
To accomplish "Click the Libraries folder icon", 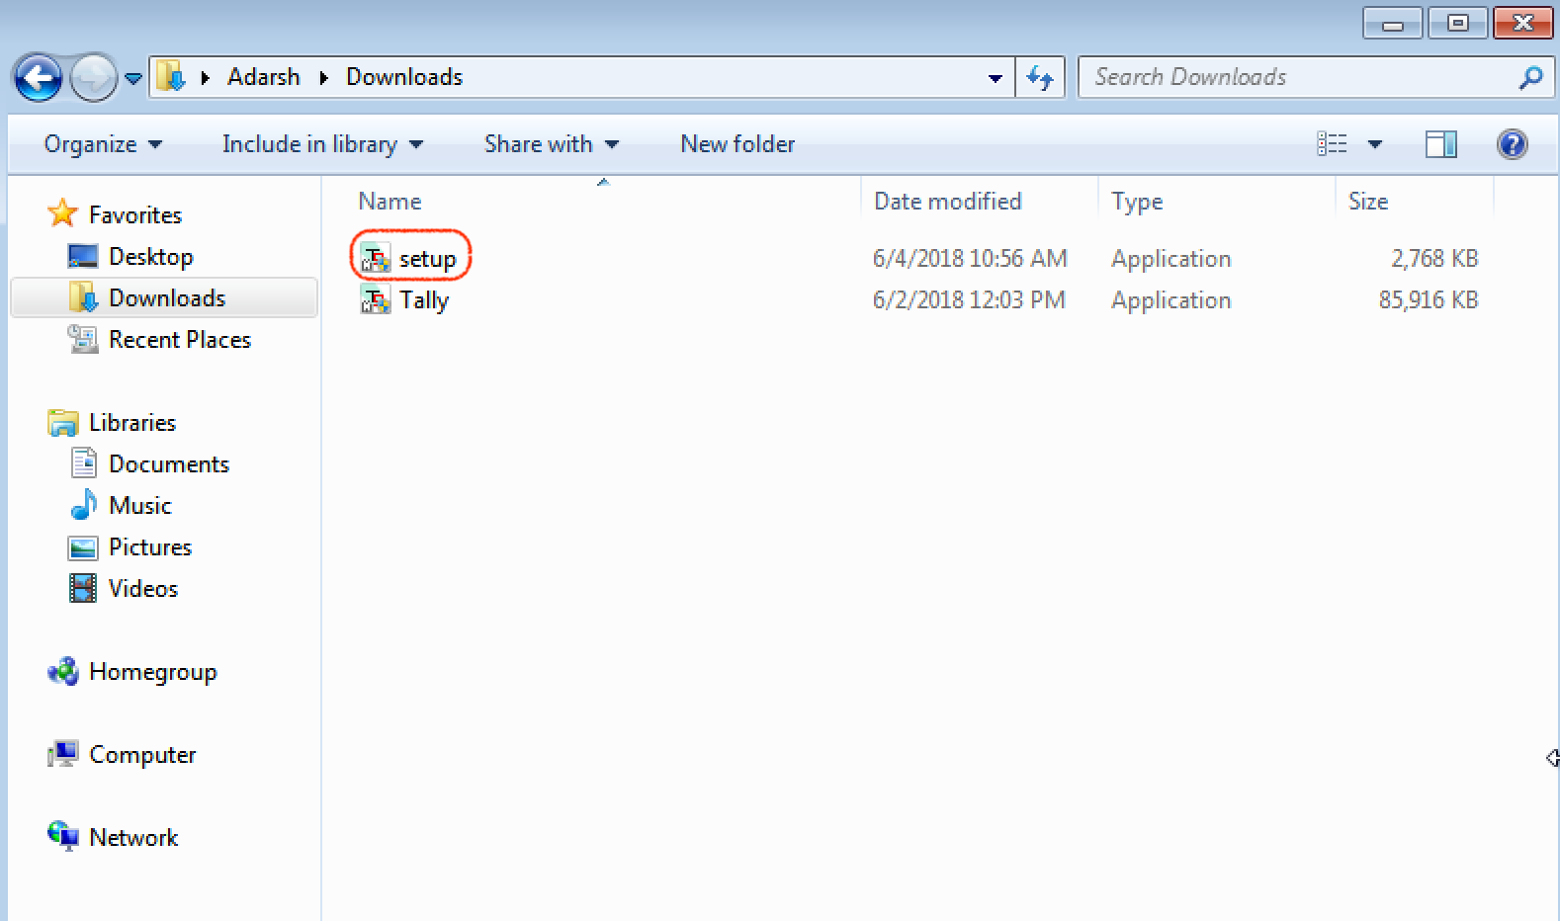I will coord(62,423).
